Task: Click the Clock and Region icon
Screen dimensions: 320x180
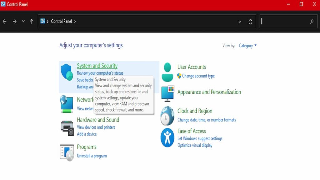Action: 167,116
